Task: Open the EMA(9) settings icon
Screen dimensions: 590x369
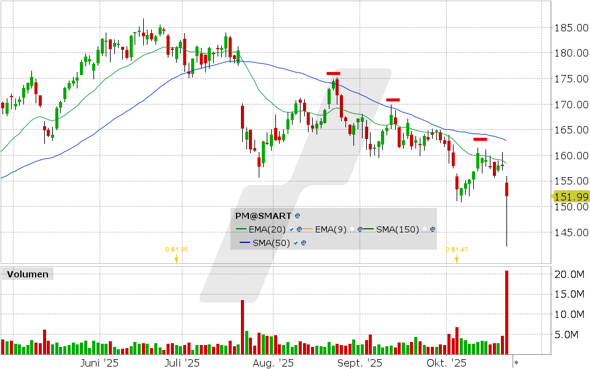Action: point(360,229)
